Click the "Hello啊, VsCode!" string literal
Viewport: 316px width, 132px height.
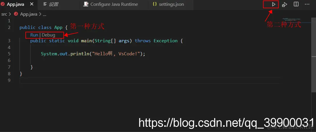(x=116, y=54)
